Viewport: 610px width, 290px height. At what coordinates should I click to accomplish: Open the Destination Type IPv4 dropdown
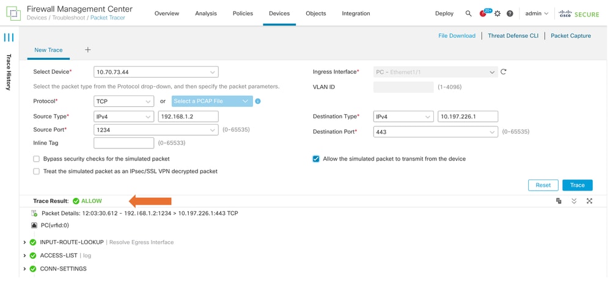coord(403,116)
